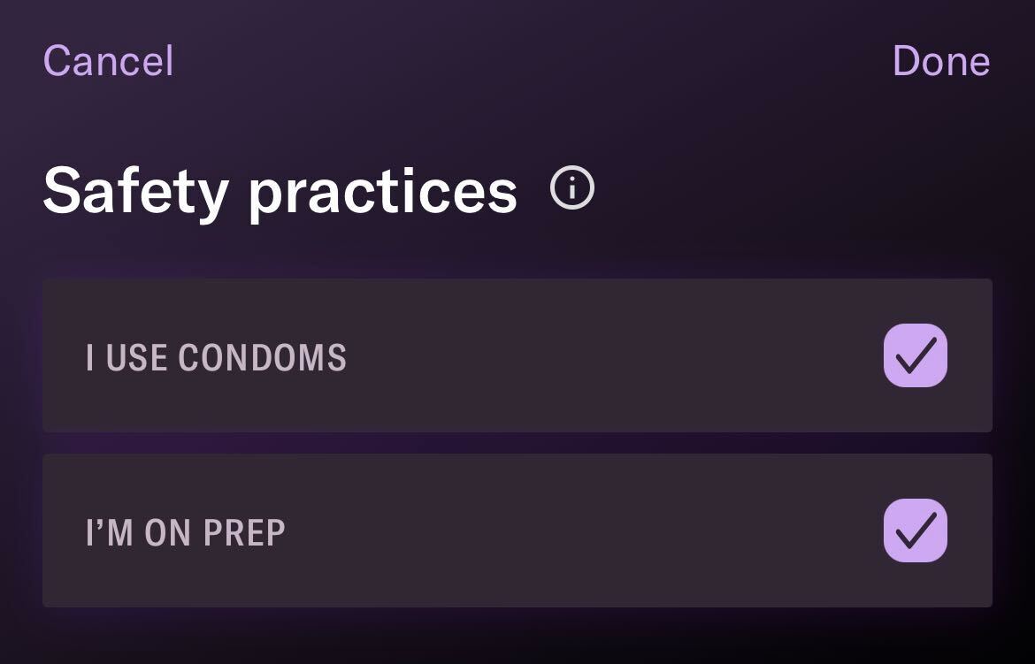Uncheck the I'M ON PREP checkbox
The width and height of the screenshot is (1035, 664).
coord(915,530)
